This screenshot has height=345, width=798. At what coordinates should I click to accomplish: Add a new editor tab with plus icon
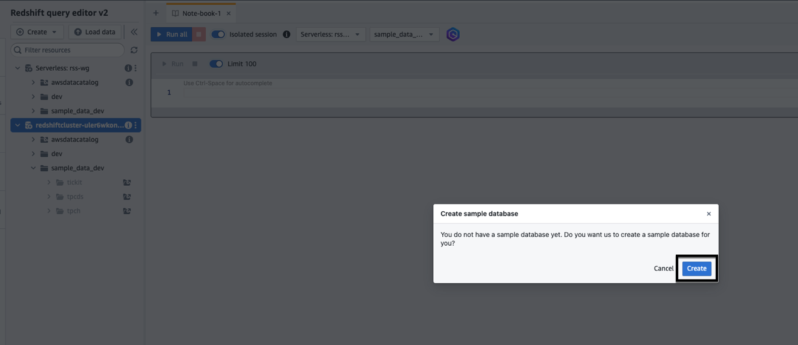point(155,13)
